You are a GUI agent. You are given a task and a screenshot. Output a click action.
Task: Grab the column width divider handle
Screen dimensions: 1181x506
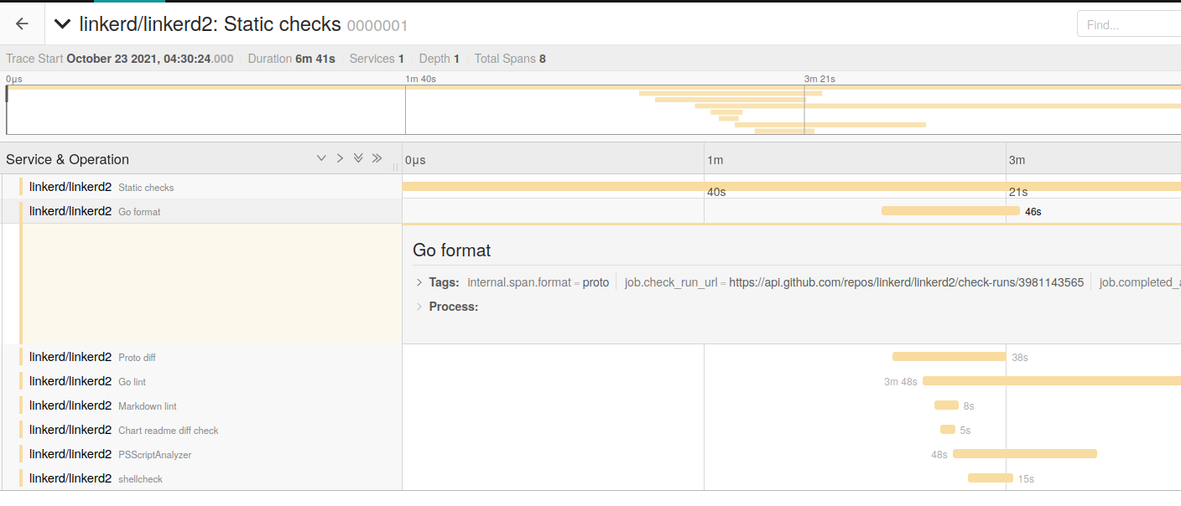pos(396,167)
